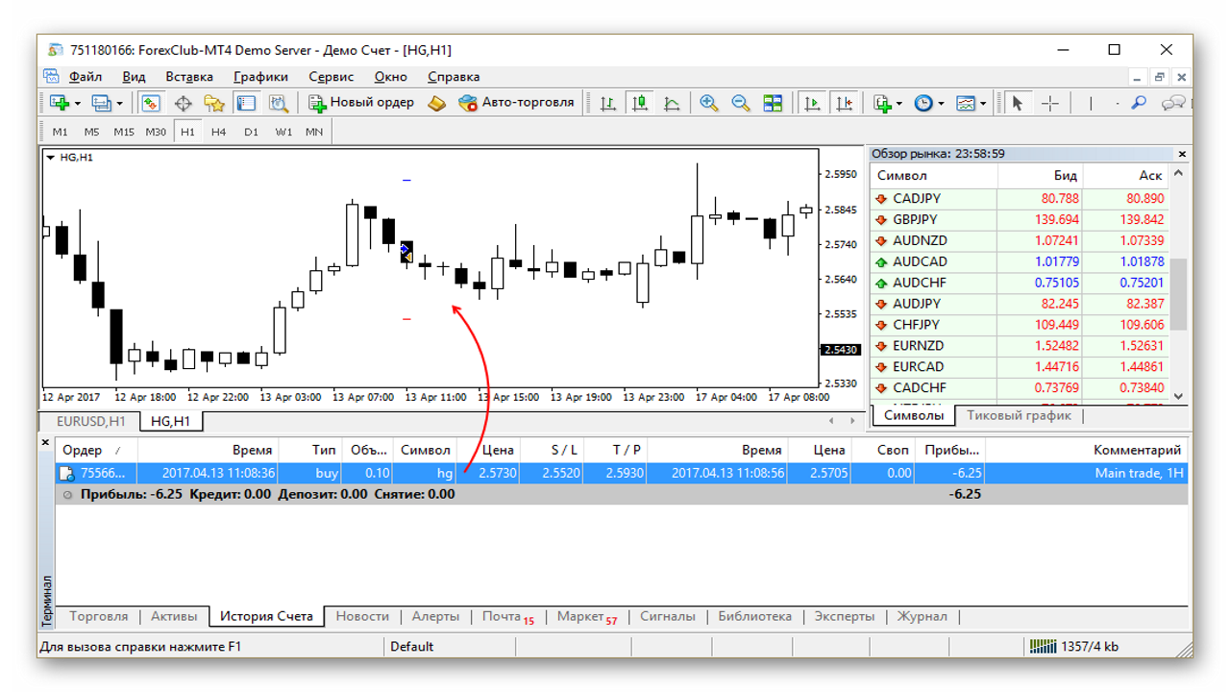Viewport: 1230px width, 692px height.
Task: Toggle the Авто-торговля button
Action: (516, 102)
